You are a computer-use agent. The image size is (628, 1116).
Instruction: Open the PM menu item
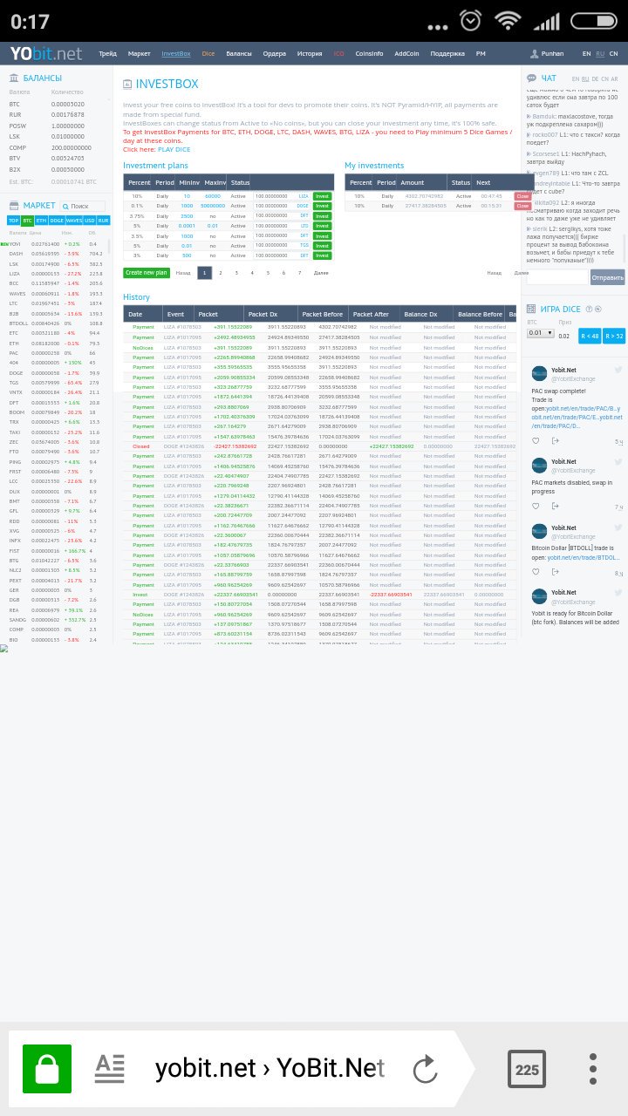[481, 54]
